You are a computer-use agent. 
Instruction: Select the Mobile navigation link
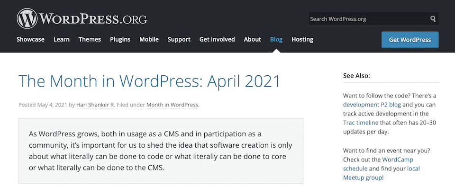(x=149, y=39)
